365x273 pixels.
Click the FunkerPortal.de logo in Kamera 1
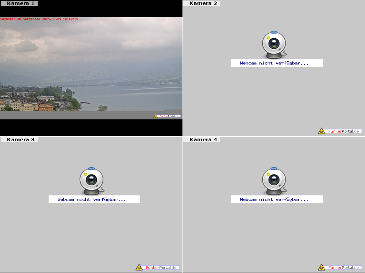pyautogui.click(x=167, y=116)
